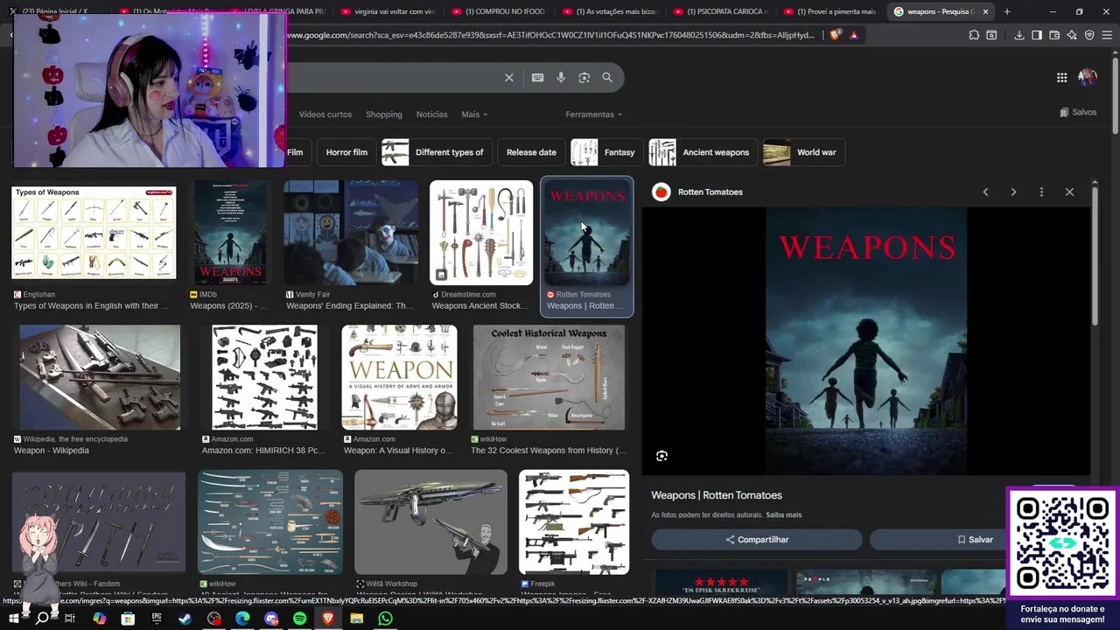
Task: Open the downloads icon in toolbar
Action: 1019,35
